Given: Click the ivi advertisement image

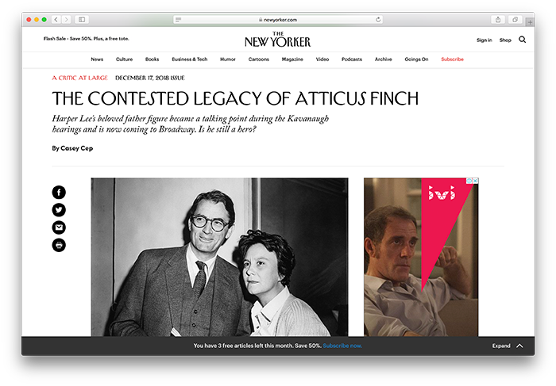Looking at the screenshot, I should (x=421, y=257).
